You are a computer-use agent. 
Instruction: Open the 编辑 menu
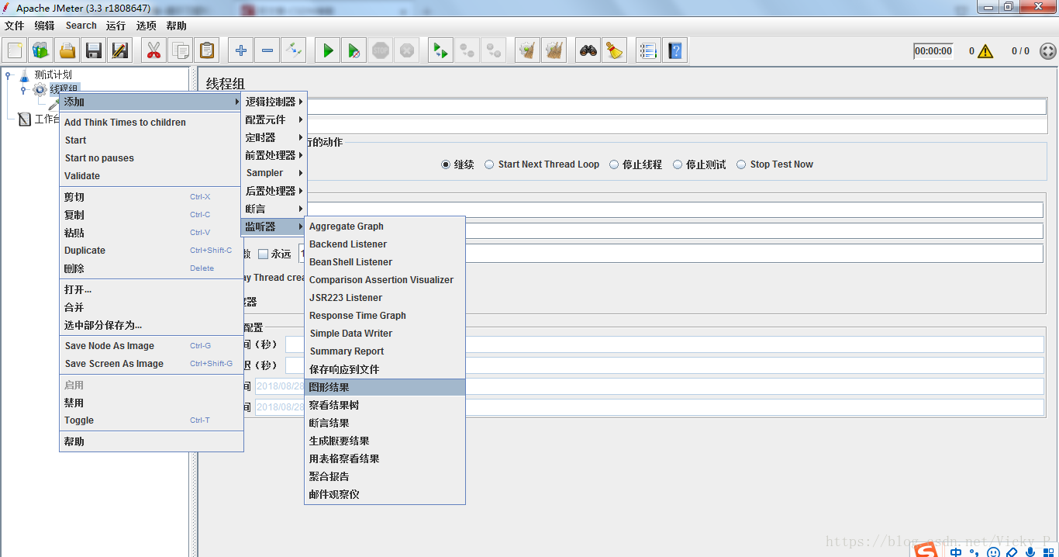pos(44,26)
